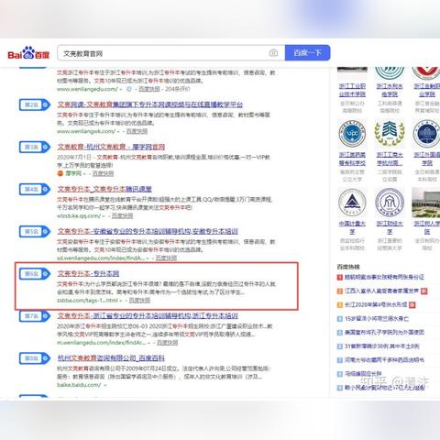440x440 pixels.
Task: Click the wlzsb.ke.qq.com/ URL
Action: pyautogui.click(x=79, y=215)
